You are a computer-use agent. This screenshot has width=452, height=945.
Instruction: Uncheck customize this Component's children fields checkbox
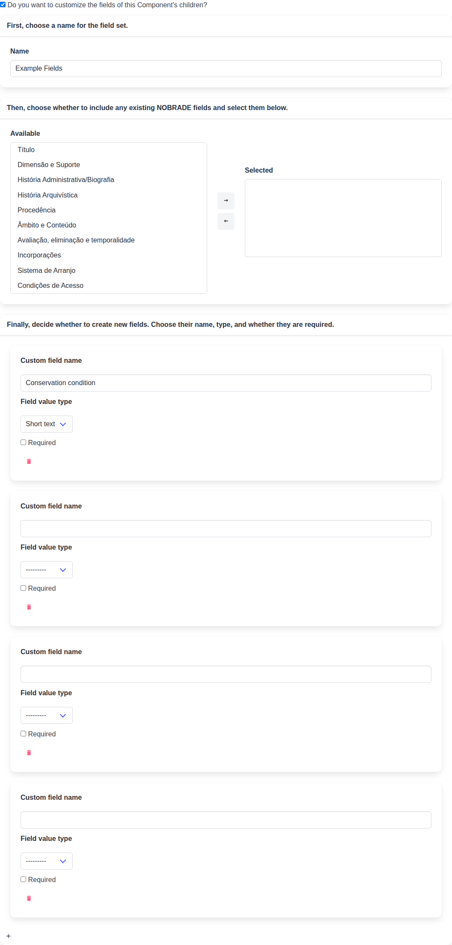pyautogui.click(x=3, y=5)
